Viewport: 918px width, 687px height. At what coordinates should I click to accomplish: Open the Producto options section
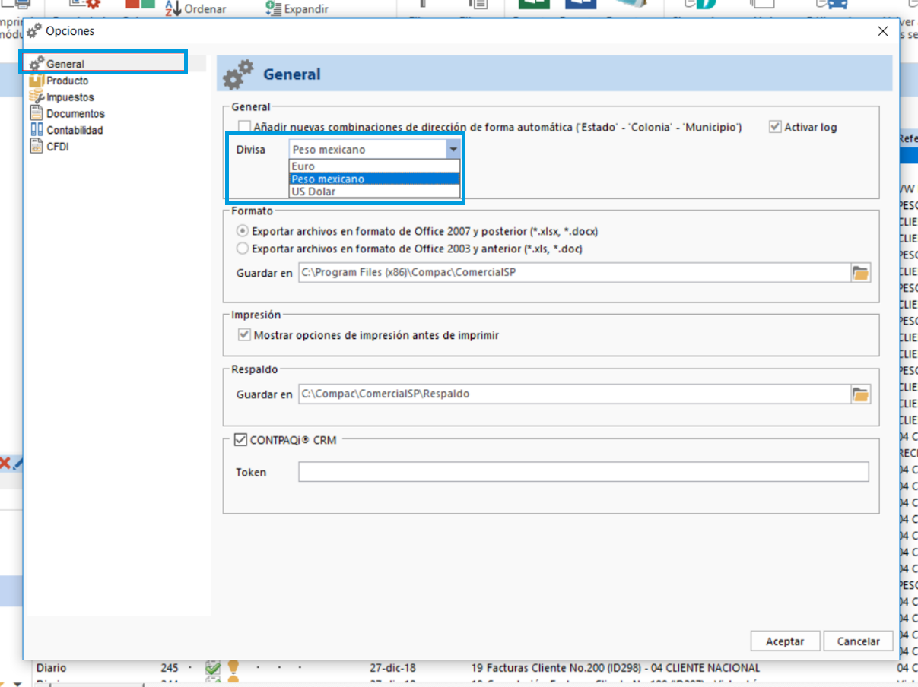pyautogui.click(x=67, y=81)
